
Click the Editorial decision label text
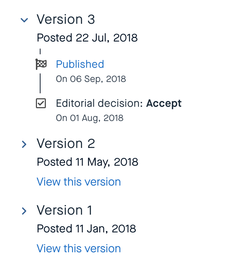coord(100,104)
